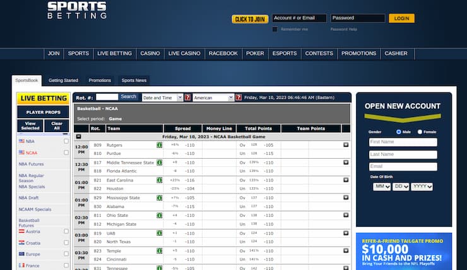Open the RACEBOOK menu item
Image resolution: width=467 pixels, height=270 pixels.
tap(223, 53)
